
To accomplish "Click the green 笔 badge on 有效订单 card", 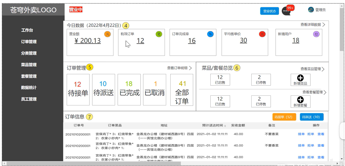I will pyautogui.click(x=159, y=34).
